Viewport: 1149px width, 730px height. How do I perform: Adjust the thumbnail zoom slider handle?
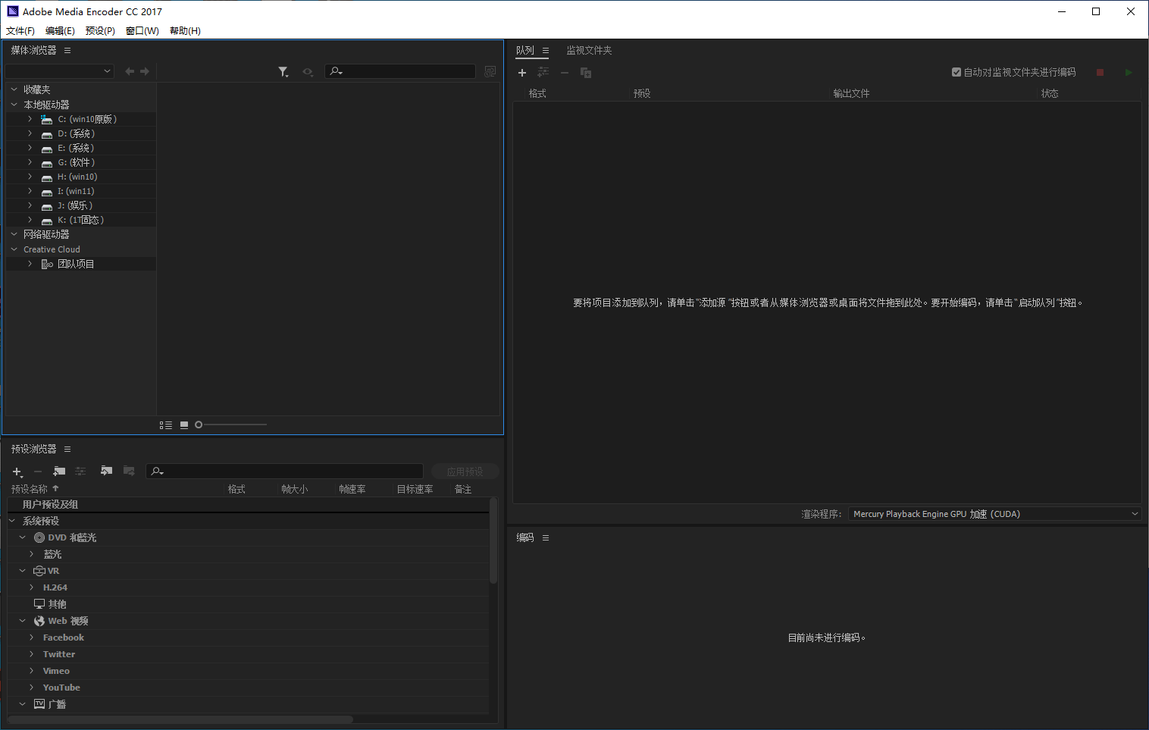(x=199, y=425)
